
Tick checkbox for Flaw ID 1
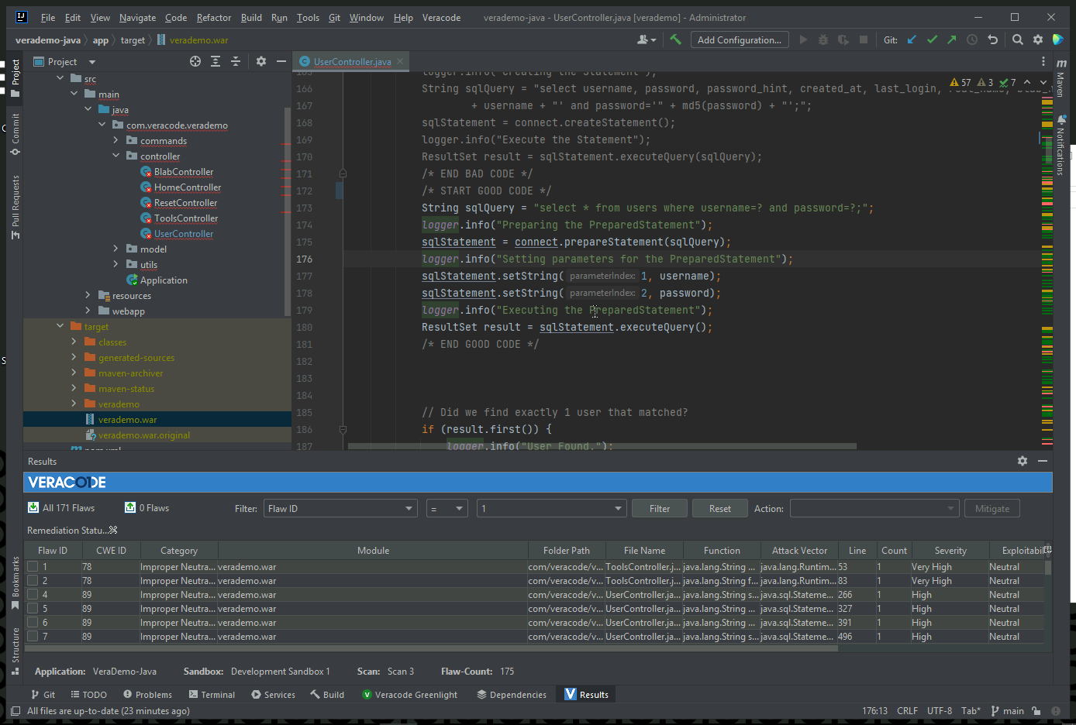(x=33, y=567)
